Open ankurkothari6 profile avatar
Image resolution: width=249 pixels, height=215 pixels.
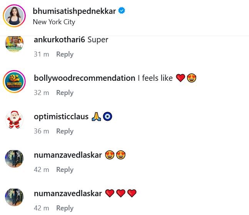point(14,44)
